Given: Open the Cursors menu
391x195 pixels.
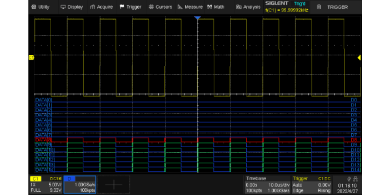Looking at the screenshot, I should pyautogui.click(x=160, y=7).
